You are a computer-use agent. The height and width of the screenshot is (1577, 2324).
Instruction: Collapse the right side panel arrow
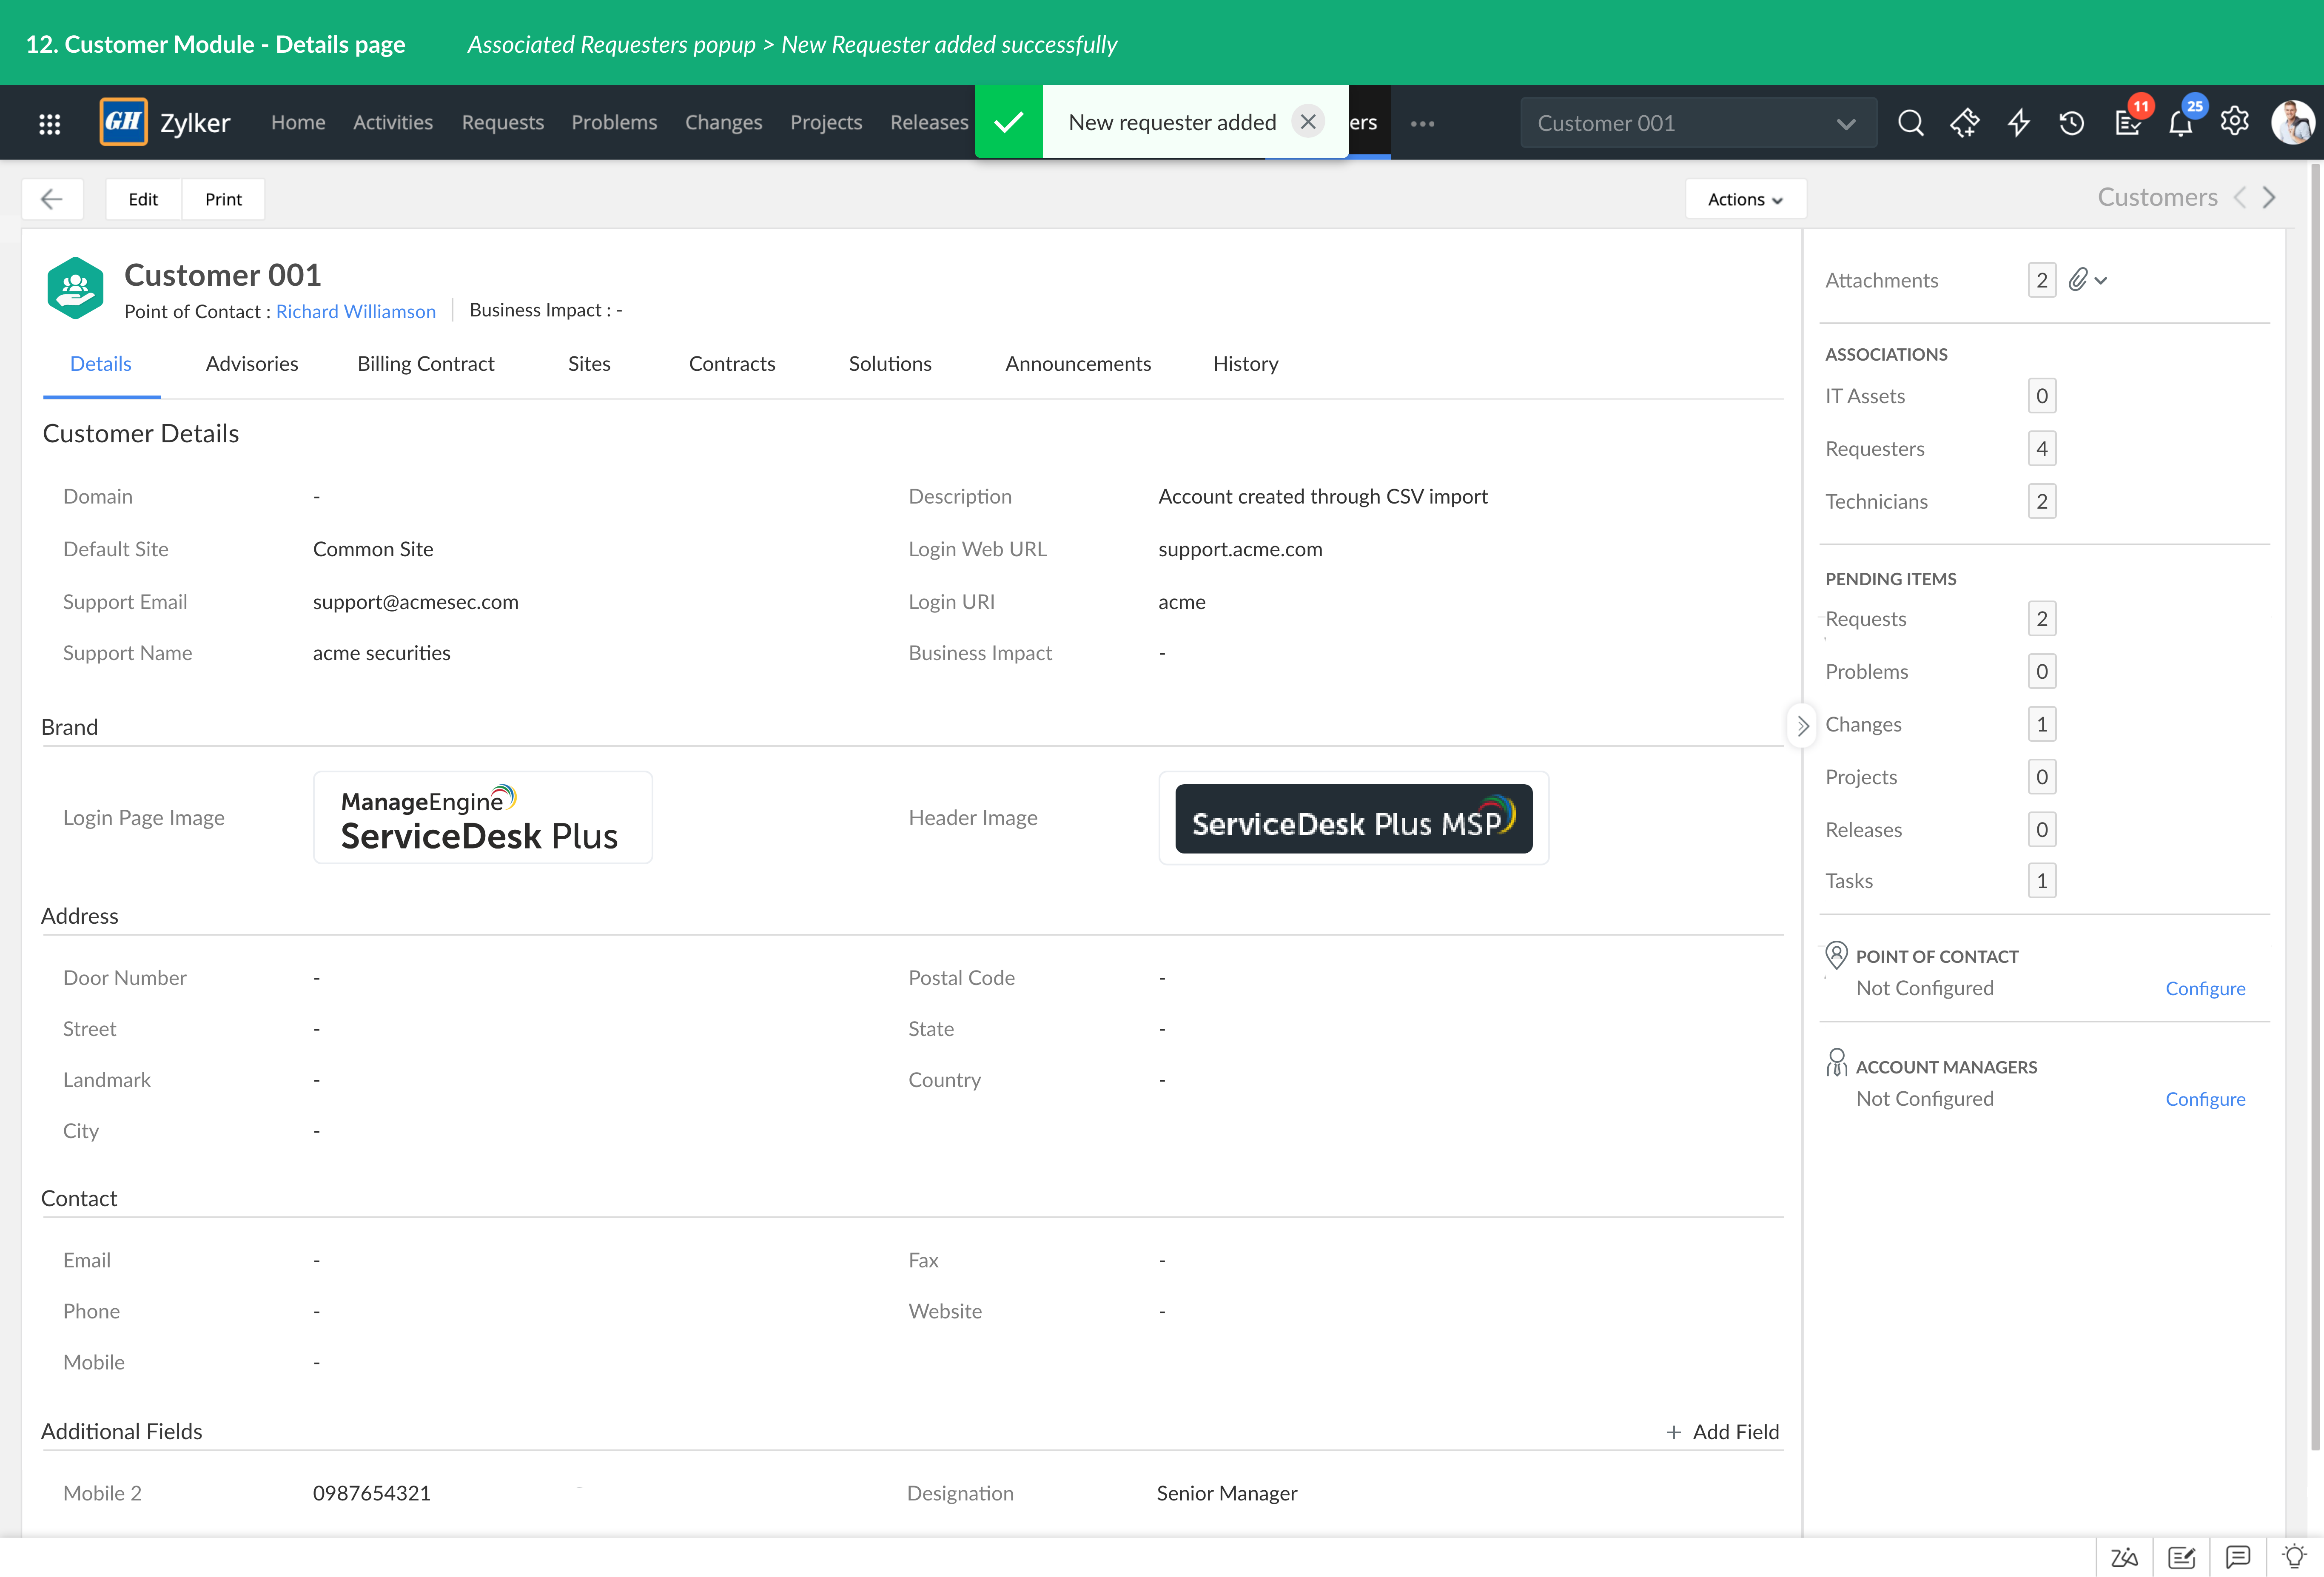[x=1802, y=726]
